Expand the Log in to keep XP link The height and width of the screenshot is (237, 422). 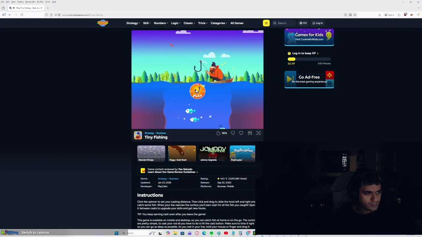(x=305, y=53)
